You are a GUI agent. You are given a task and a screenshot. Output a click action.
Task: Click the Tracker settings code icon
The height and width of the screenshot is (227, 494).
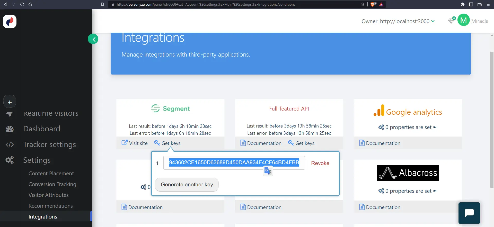coord(10,144)
